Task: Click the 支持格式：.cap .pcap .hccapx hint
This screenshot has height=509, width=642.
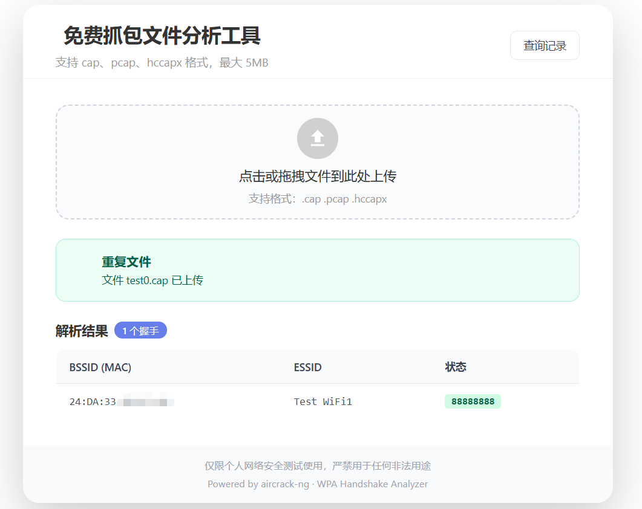Action: click(317, 199)
